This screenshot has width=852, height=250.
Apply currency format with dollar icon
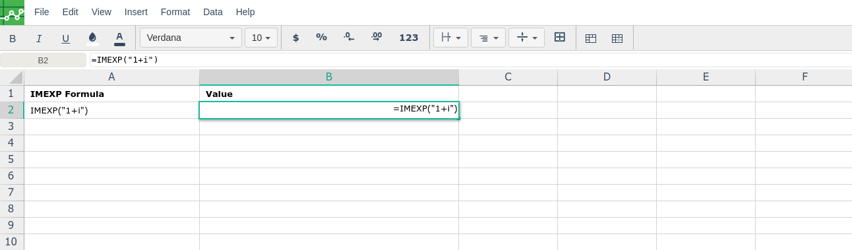point(295,38)
